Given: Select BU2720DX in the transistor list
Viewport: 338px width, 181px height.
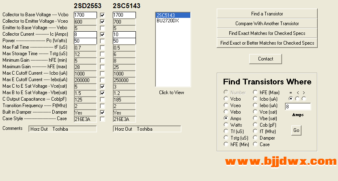Looking at the screenshot, I should (168, 20).
